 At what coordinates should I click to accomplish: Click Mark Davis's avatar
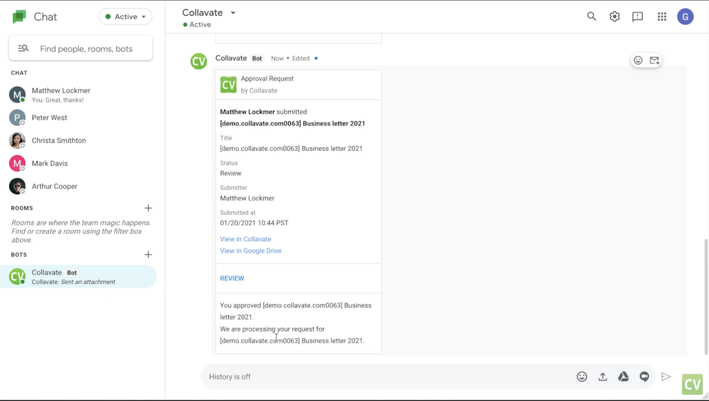point(17,163)
